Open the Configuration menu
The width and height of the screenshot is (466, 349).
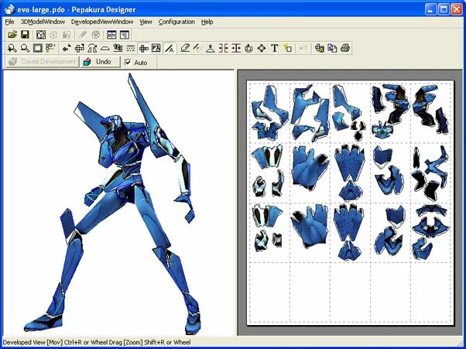[x=176, y=22]
